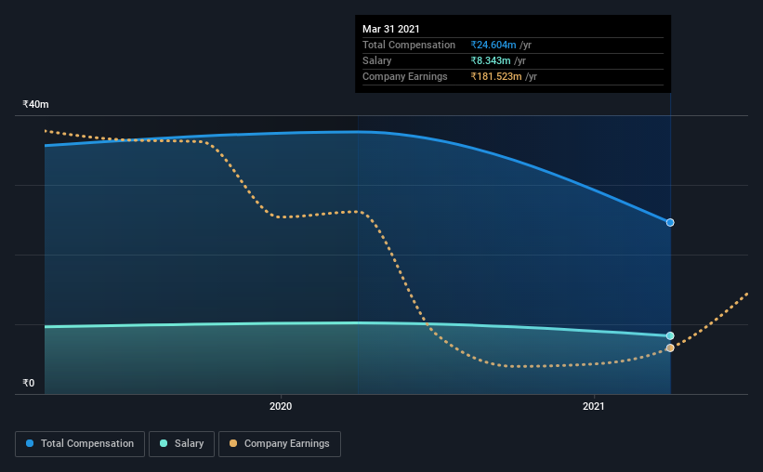Click the orange dot in Company Earnings legend
This screenshot has height=472, width=763.
(233, 443)
